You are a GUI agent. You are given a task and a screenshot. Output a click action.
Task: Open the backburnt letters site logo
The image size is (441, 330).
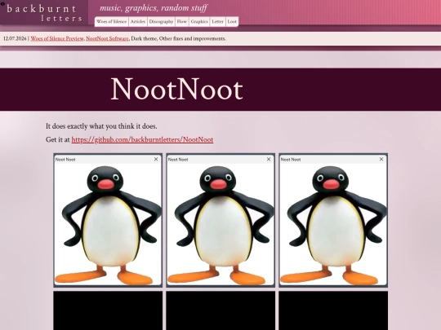[44, 13]
